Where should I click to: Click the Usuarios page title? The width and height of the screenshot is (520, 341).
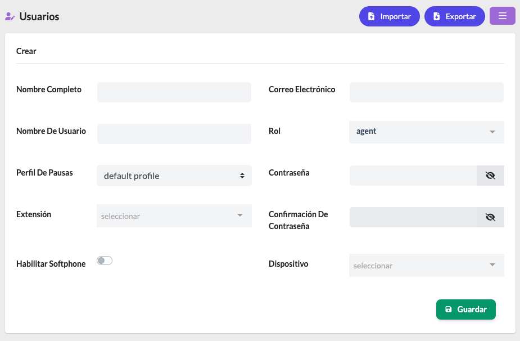coord(39,16)
